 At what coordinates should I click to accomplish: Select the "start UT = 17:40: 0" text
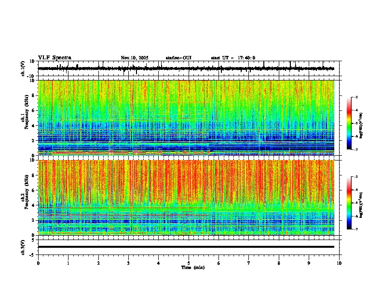click(x=233, y=58)
